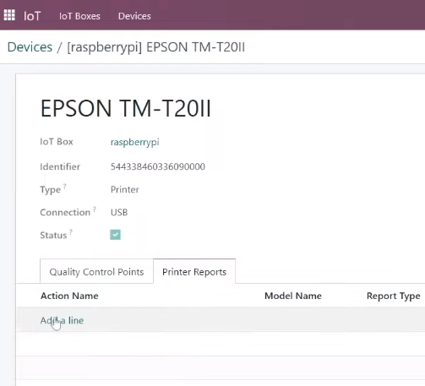The width and height of the screenshot is (425, 386).
Task: Open the Devices menu
Action: tap(134, 16)
